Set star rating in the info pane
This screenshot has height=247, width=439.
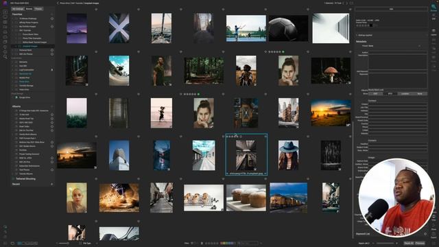pyautogui.click(x=362, y=25)
